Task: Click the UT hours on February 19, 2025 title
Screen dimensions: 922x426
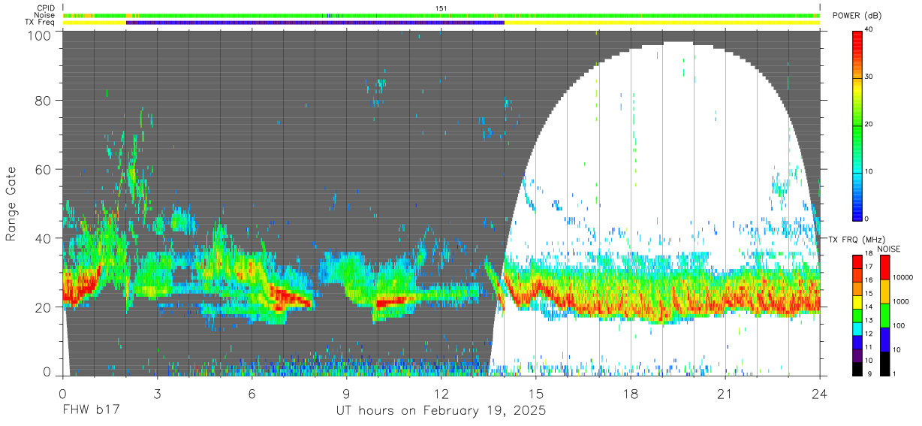Action: pyautogui.click(x=441, y=411)
